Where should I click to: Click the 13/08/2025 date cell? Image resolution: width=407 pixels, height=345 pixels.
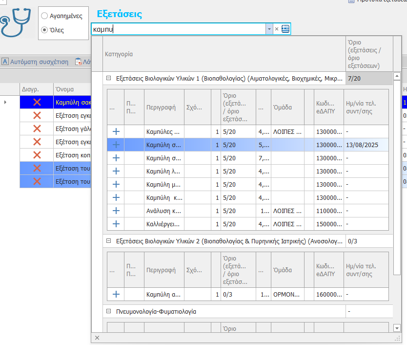tap(366, 145)
